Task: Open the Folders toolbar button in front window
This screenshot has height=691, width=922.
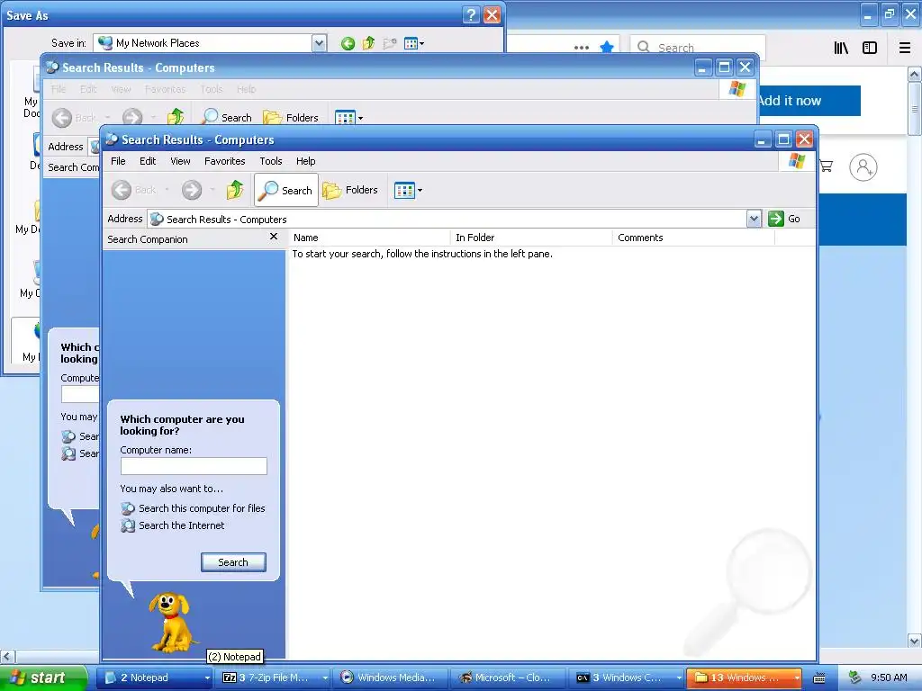Action: click(x=350, y=190)
